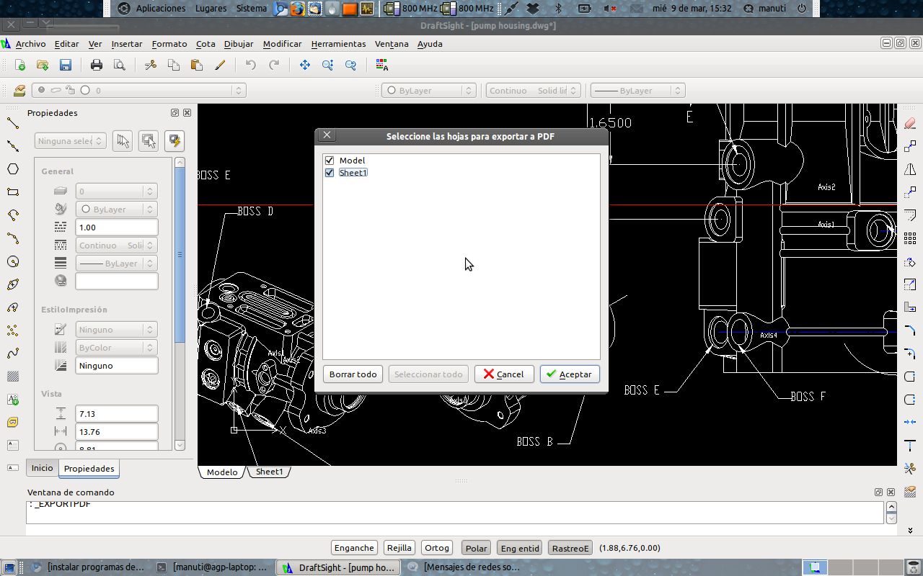Click the power icon in top panel
The height and width of the screenshot is (576, 923).
tap(802, 9)
